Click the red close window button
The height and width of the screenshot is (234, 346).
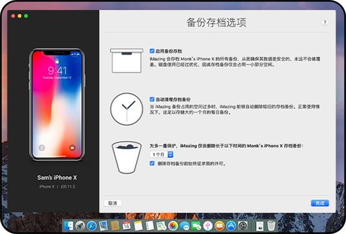coord(13,16)
